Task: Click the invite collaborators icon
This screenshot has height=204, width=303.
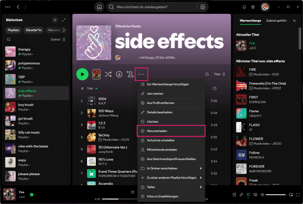Action: 130,74
